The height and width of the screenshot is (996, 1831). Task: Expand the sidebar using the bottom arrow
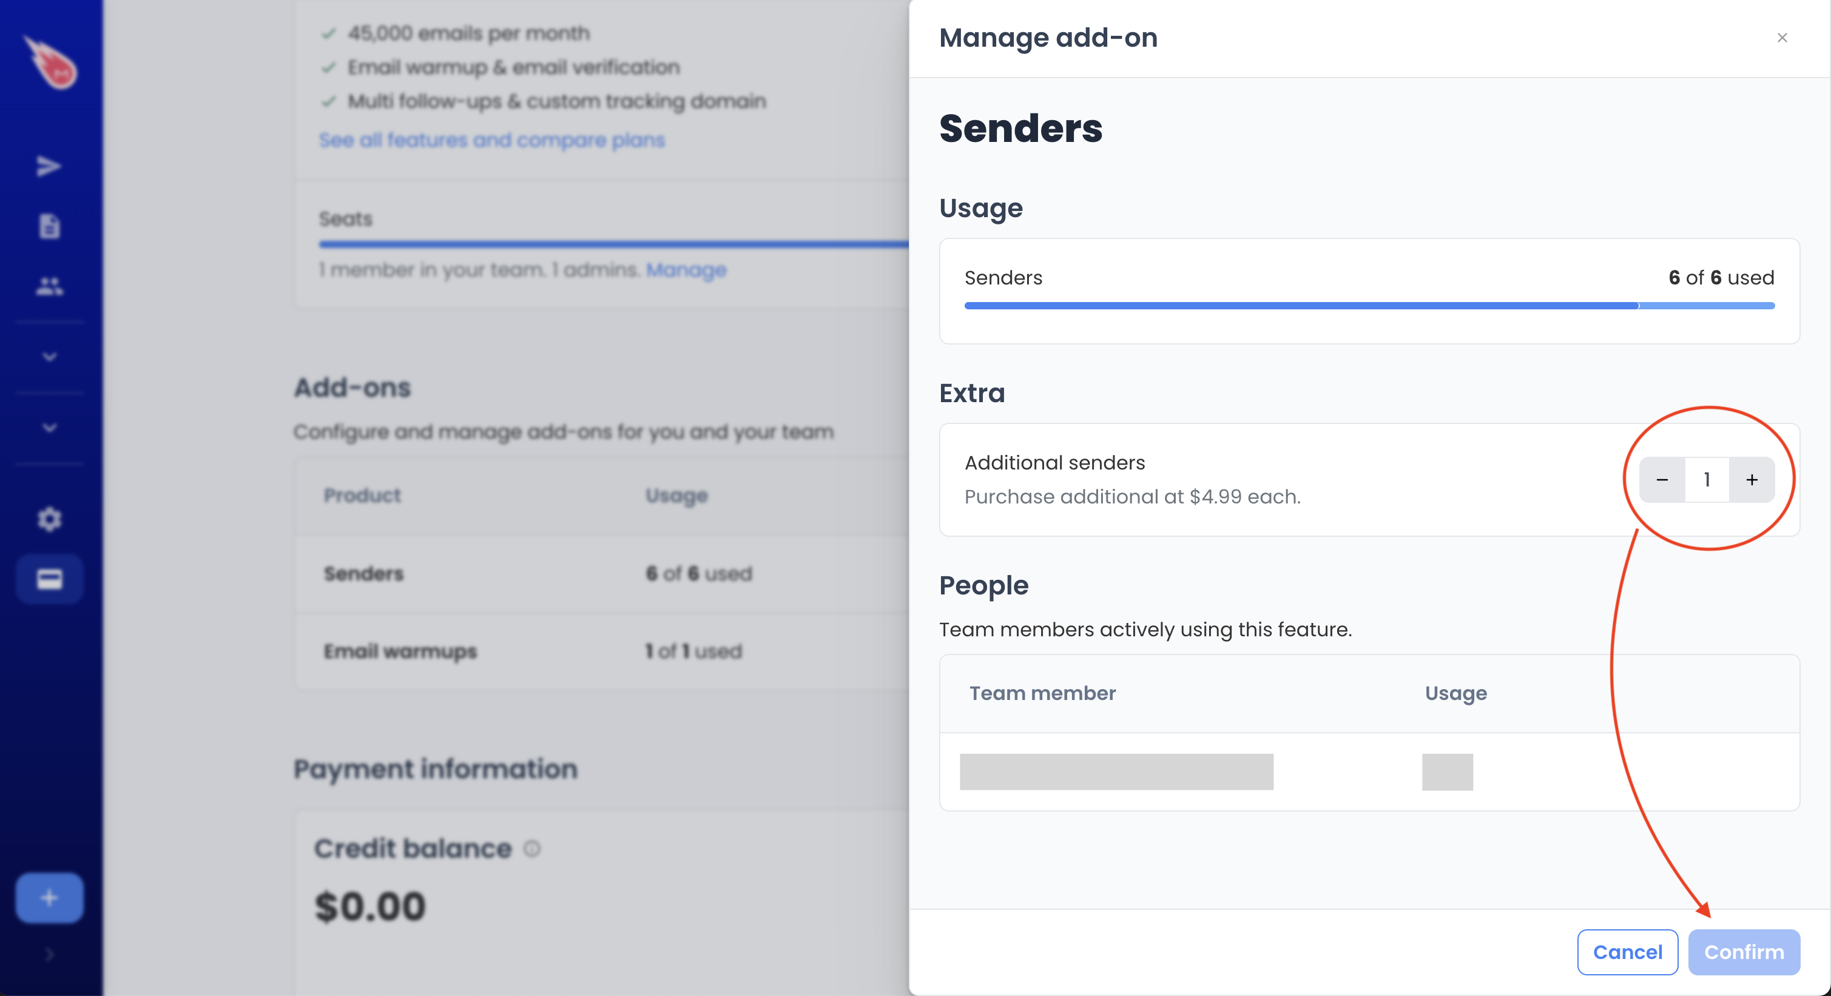(49, 955)
